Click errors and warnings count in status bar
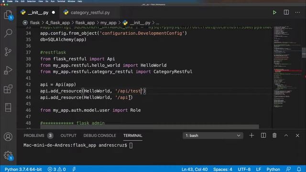 pos(57,169)
